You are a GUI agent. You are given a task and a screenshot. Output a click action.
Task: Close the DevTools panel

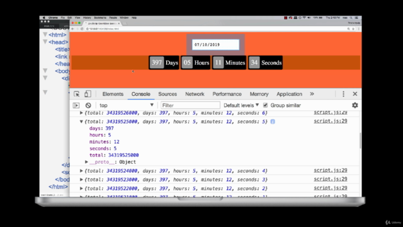pyautogui.click(x=355, y=94)
